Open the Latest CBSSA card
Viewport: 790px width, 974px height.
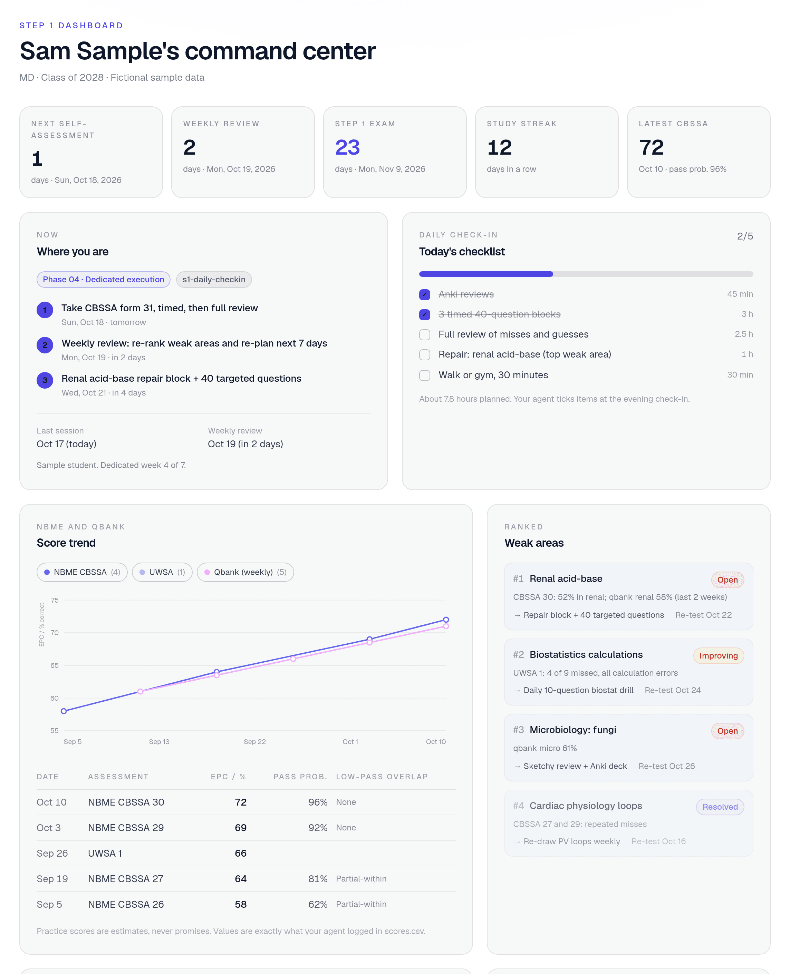point(699,152)
